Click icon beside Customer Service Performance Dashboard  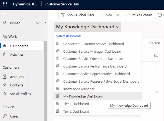click(58, 66)
